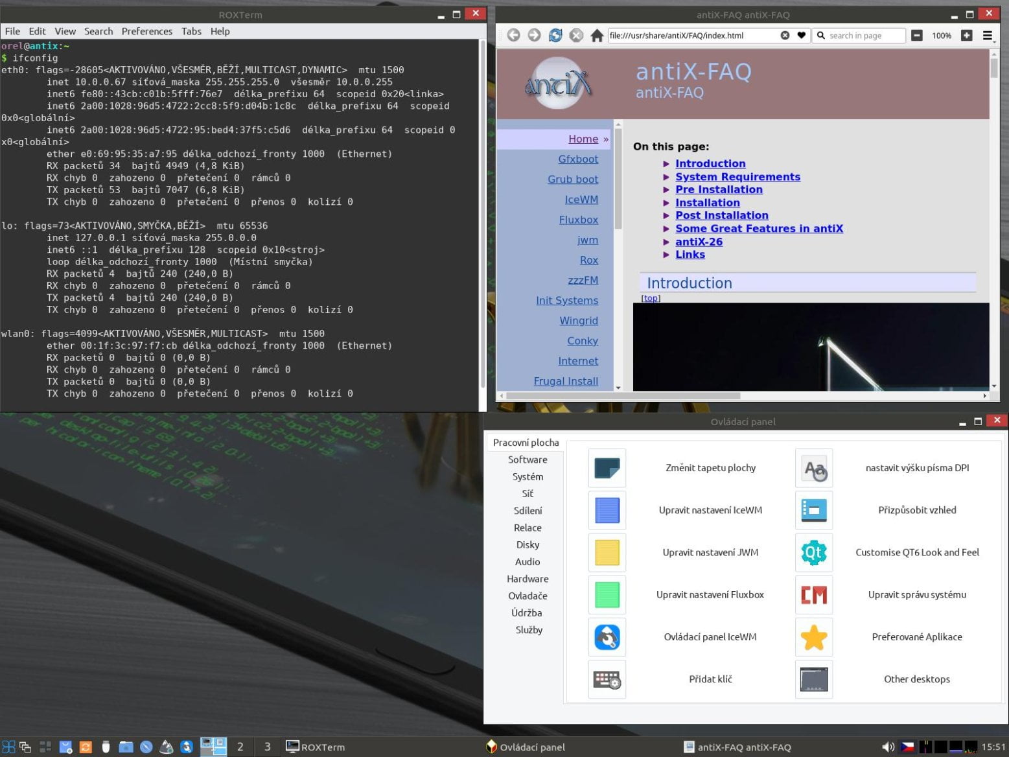Viewport: 1009px width, 757px height.
Task: Zoom out with the minus button
Action: (x=916, y=35)
